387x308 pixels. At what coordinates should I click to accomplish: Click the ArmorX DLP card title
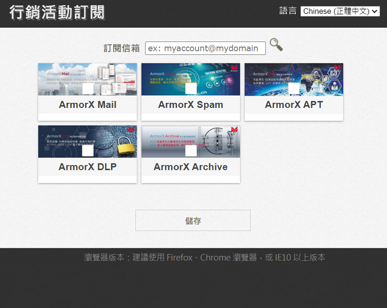click(x=87, y=167)
